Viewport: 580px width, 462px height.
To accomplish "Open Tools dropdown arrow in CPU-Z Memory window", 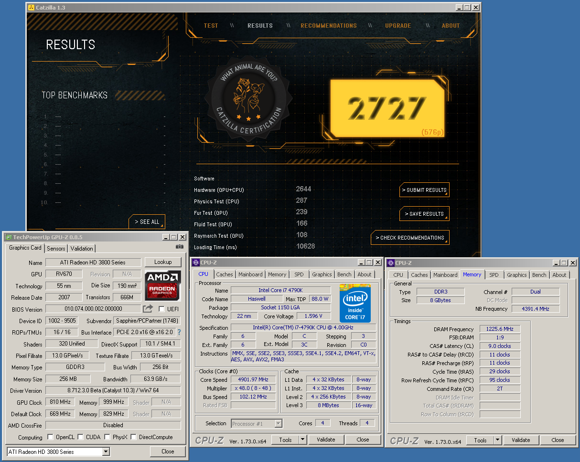I will coord(498,441).
